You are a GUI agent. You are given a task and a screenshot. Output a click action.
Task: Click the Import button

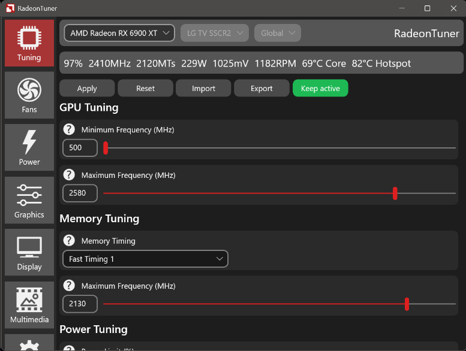tap(203, 88)
